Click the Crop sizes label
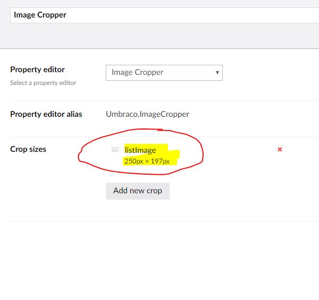This screenshot has height=300, width=319. pos(28,149)
